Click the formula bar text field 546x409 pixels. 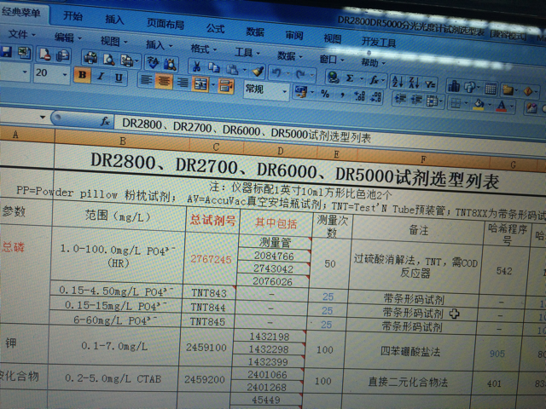[x=328, y=135]
